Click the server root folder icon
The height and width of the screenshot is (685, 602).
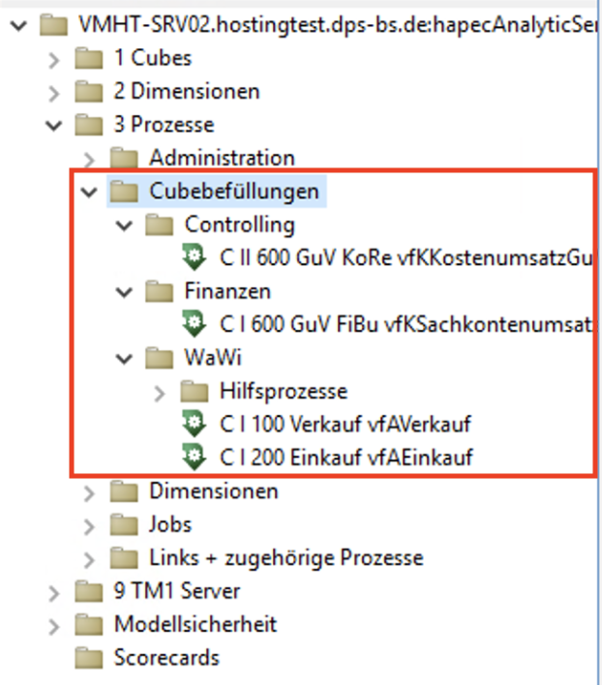53,25
